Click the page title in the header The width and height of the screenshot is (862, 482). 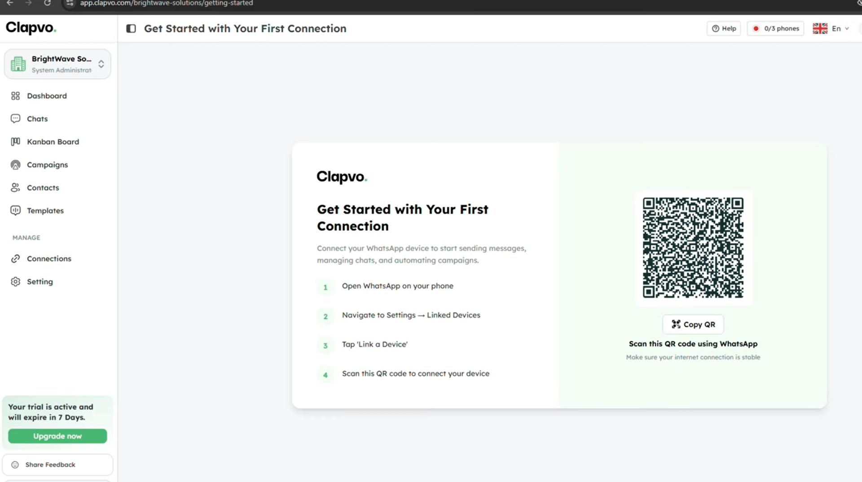[245, 29]
